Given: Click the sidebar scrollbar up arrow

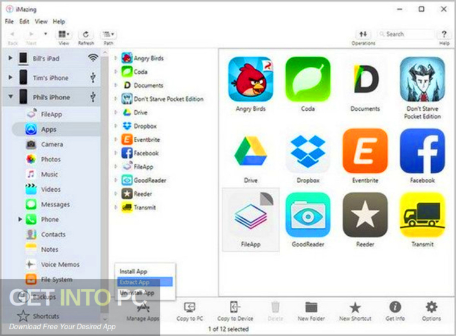Looking at the screenshot, I should [x=105, y=53].
